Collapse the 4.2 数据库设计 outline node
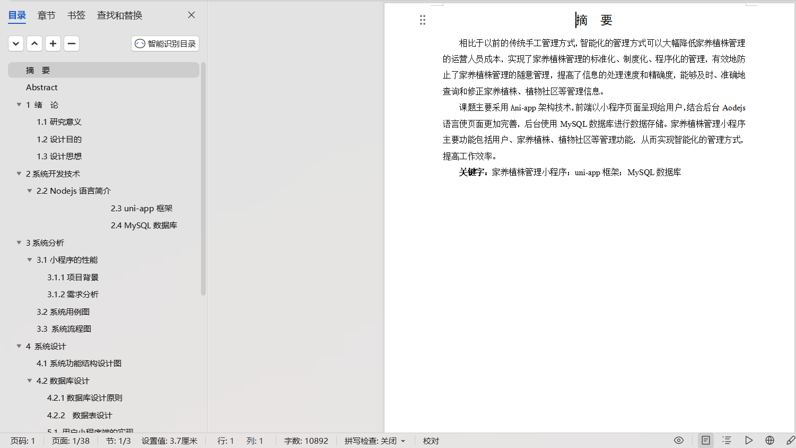 pos(30,381)
